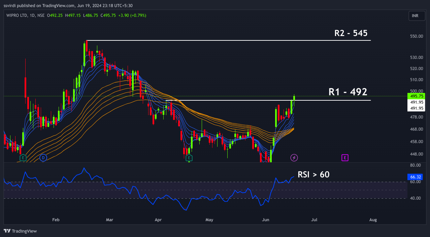
Task: Click the H497.15 high price value
Action: (x=73, y=15)
